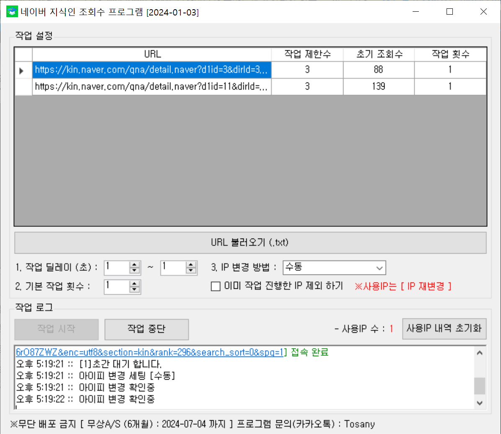Increase 기본 작업 횟수 with up arrow

[134, 284]
